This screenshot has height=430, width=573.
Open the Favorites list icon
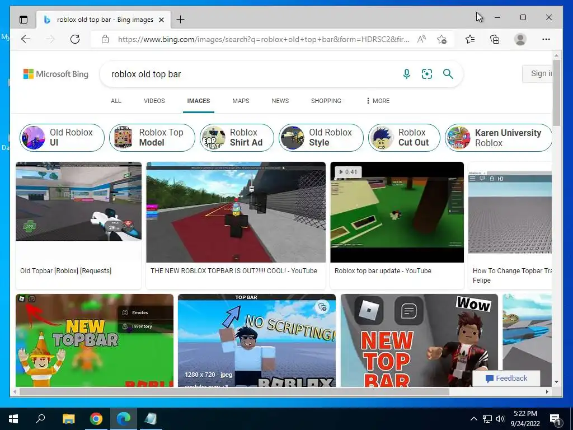coord(470,39)
